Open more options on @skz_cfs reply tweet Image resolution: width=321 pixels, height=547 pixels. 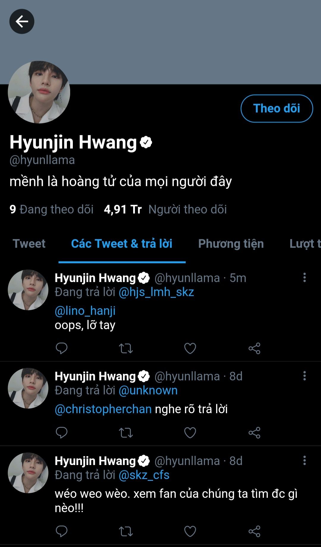point(304,461)
